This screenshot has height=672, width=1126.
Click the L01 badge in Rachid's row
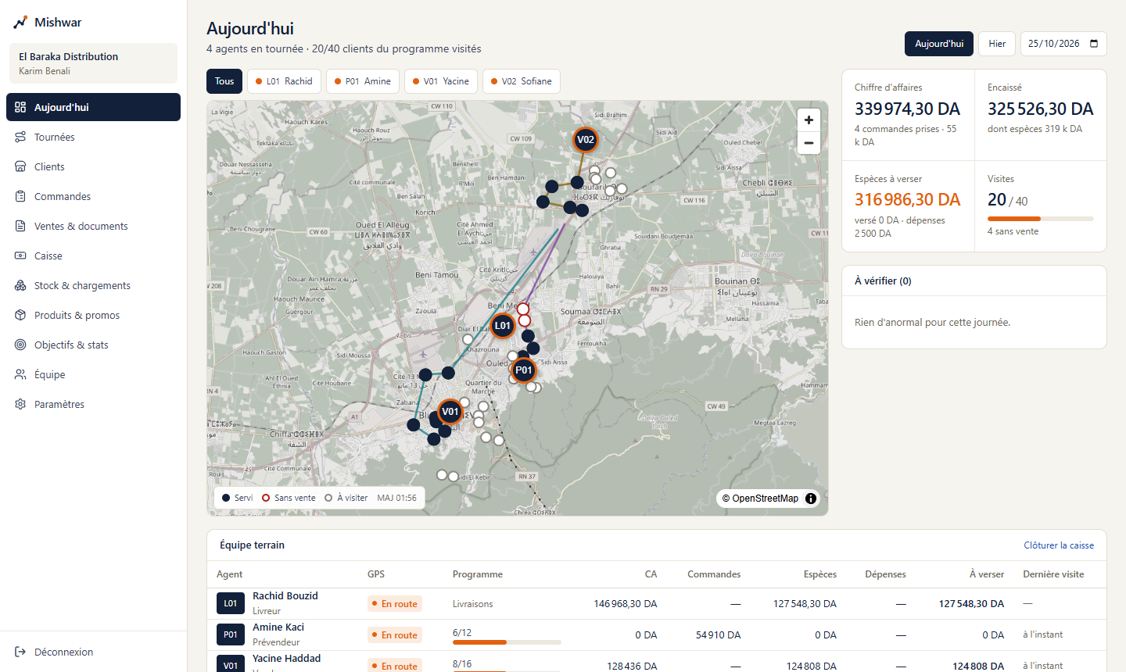pyautogui.click(x=231, y=603)
